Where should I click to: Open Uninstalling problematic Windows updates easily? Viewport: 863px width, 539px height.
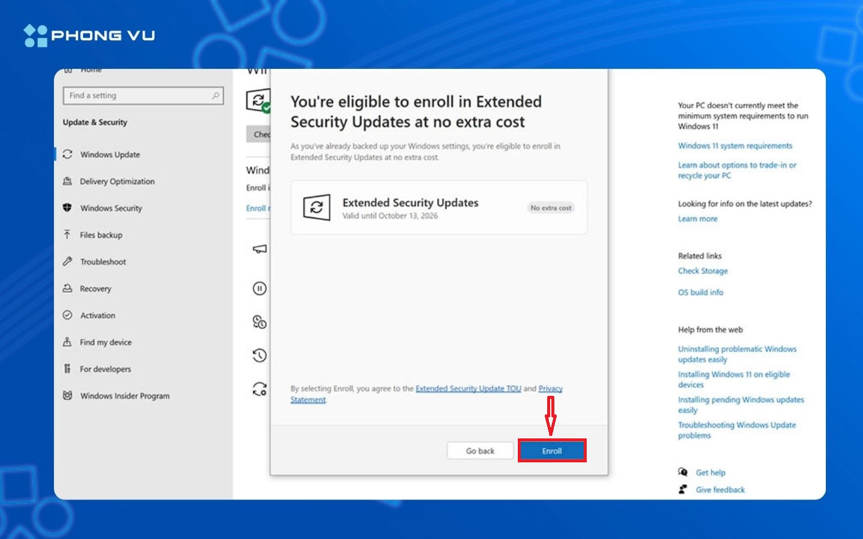pyautogui.click(x=737, y=354)
